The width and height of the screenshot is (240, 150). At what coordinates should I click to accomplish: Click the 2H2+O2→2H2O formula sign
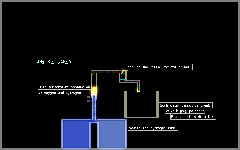tap(55, 62)
